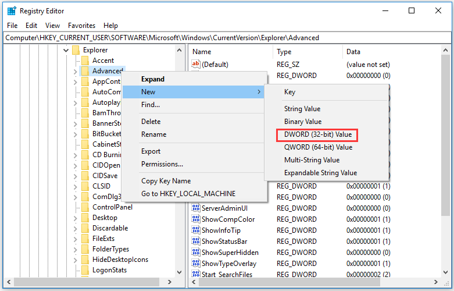
Task: Select the LogonStats tree key
Action: [x=109, y=270]
